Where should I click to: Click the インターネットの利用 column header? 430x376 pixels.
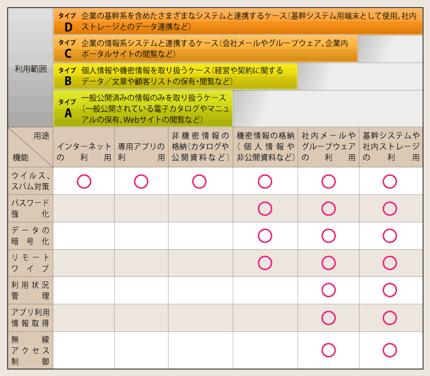pos(84,147)
